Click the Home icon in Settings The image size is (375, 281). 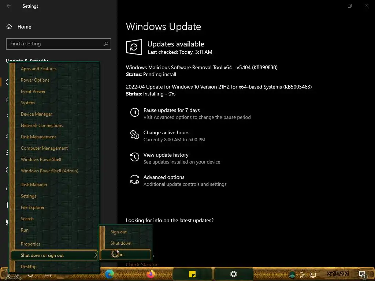click(9, 27)
